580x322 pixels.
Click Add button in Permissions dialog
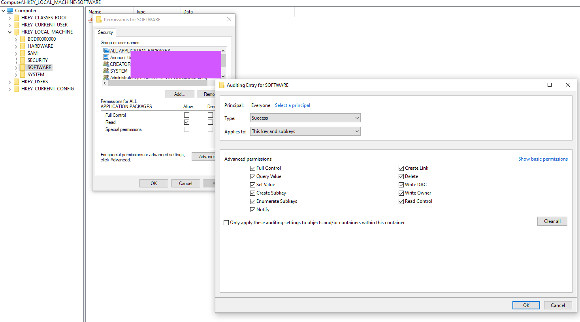(x=180, y=94)
